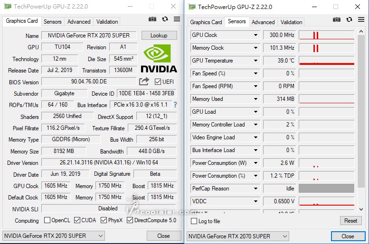Viewport: 369px width, 244px height.
Task: Click the 0.6500 V VDDC value
Action: (x=279, y=201)
